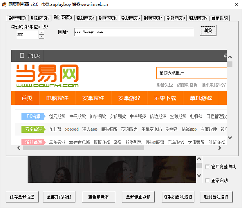Viewport: 242px width, 208px height.
Task: Click 随系统自动运行 button
Action: point(178,197)
